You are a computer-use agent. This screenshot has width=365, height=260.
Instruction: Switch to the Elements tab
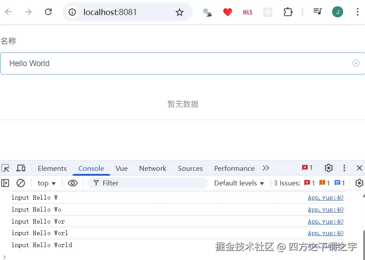tap(52, 169)
